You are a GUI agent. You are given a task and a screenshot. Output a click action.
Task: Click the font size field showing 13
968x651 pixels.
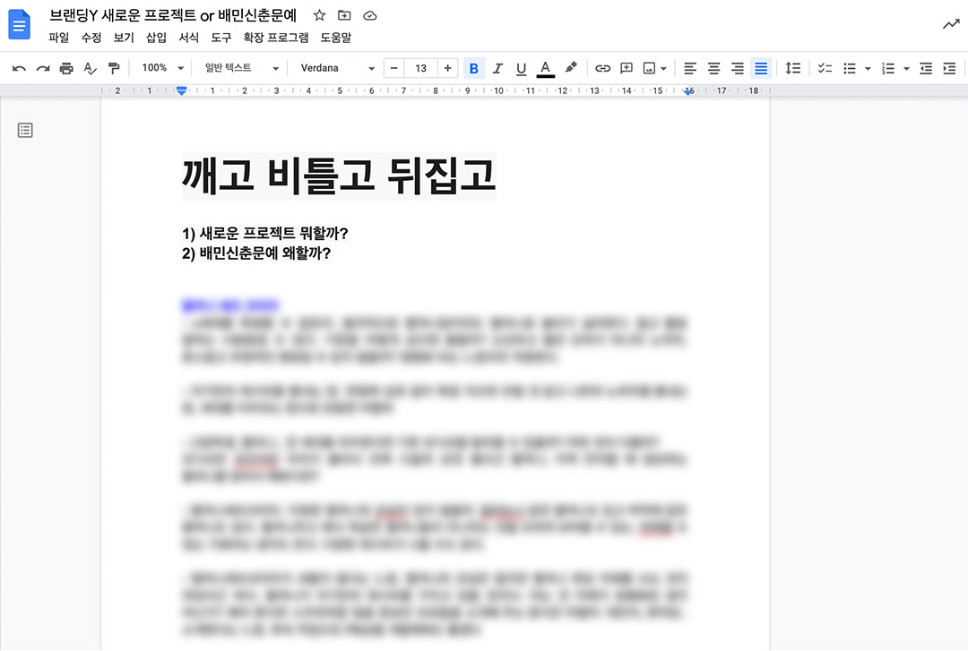(x=421, y=68)
